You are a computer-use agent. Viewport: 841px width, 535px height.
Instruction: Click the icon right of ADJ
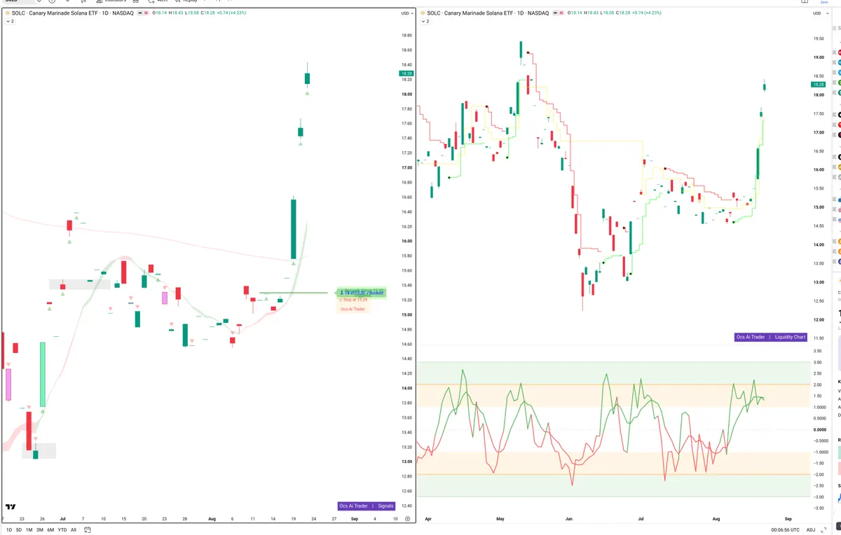click(823, 529)
